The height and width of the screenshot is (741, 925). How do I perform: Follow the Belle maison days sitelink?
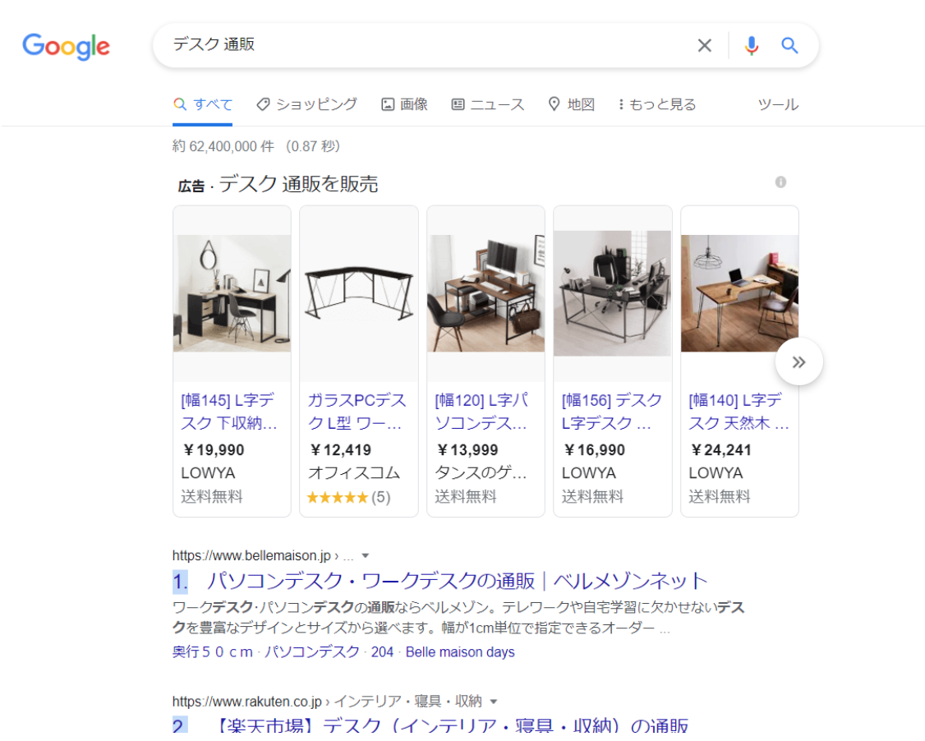tap(460, 652)
